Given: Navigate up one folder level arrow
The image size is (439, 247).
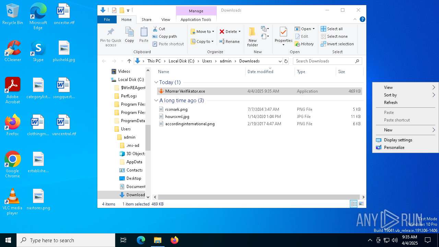Looking at the screenshot, I should [x=129, y=61].
